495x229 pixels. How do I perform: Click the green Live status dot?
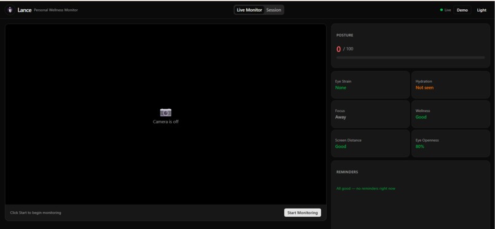(x=442, y=10)
